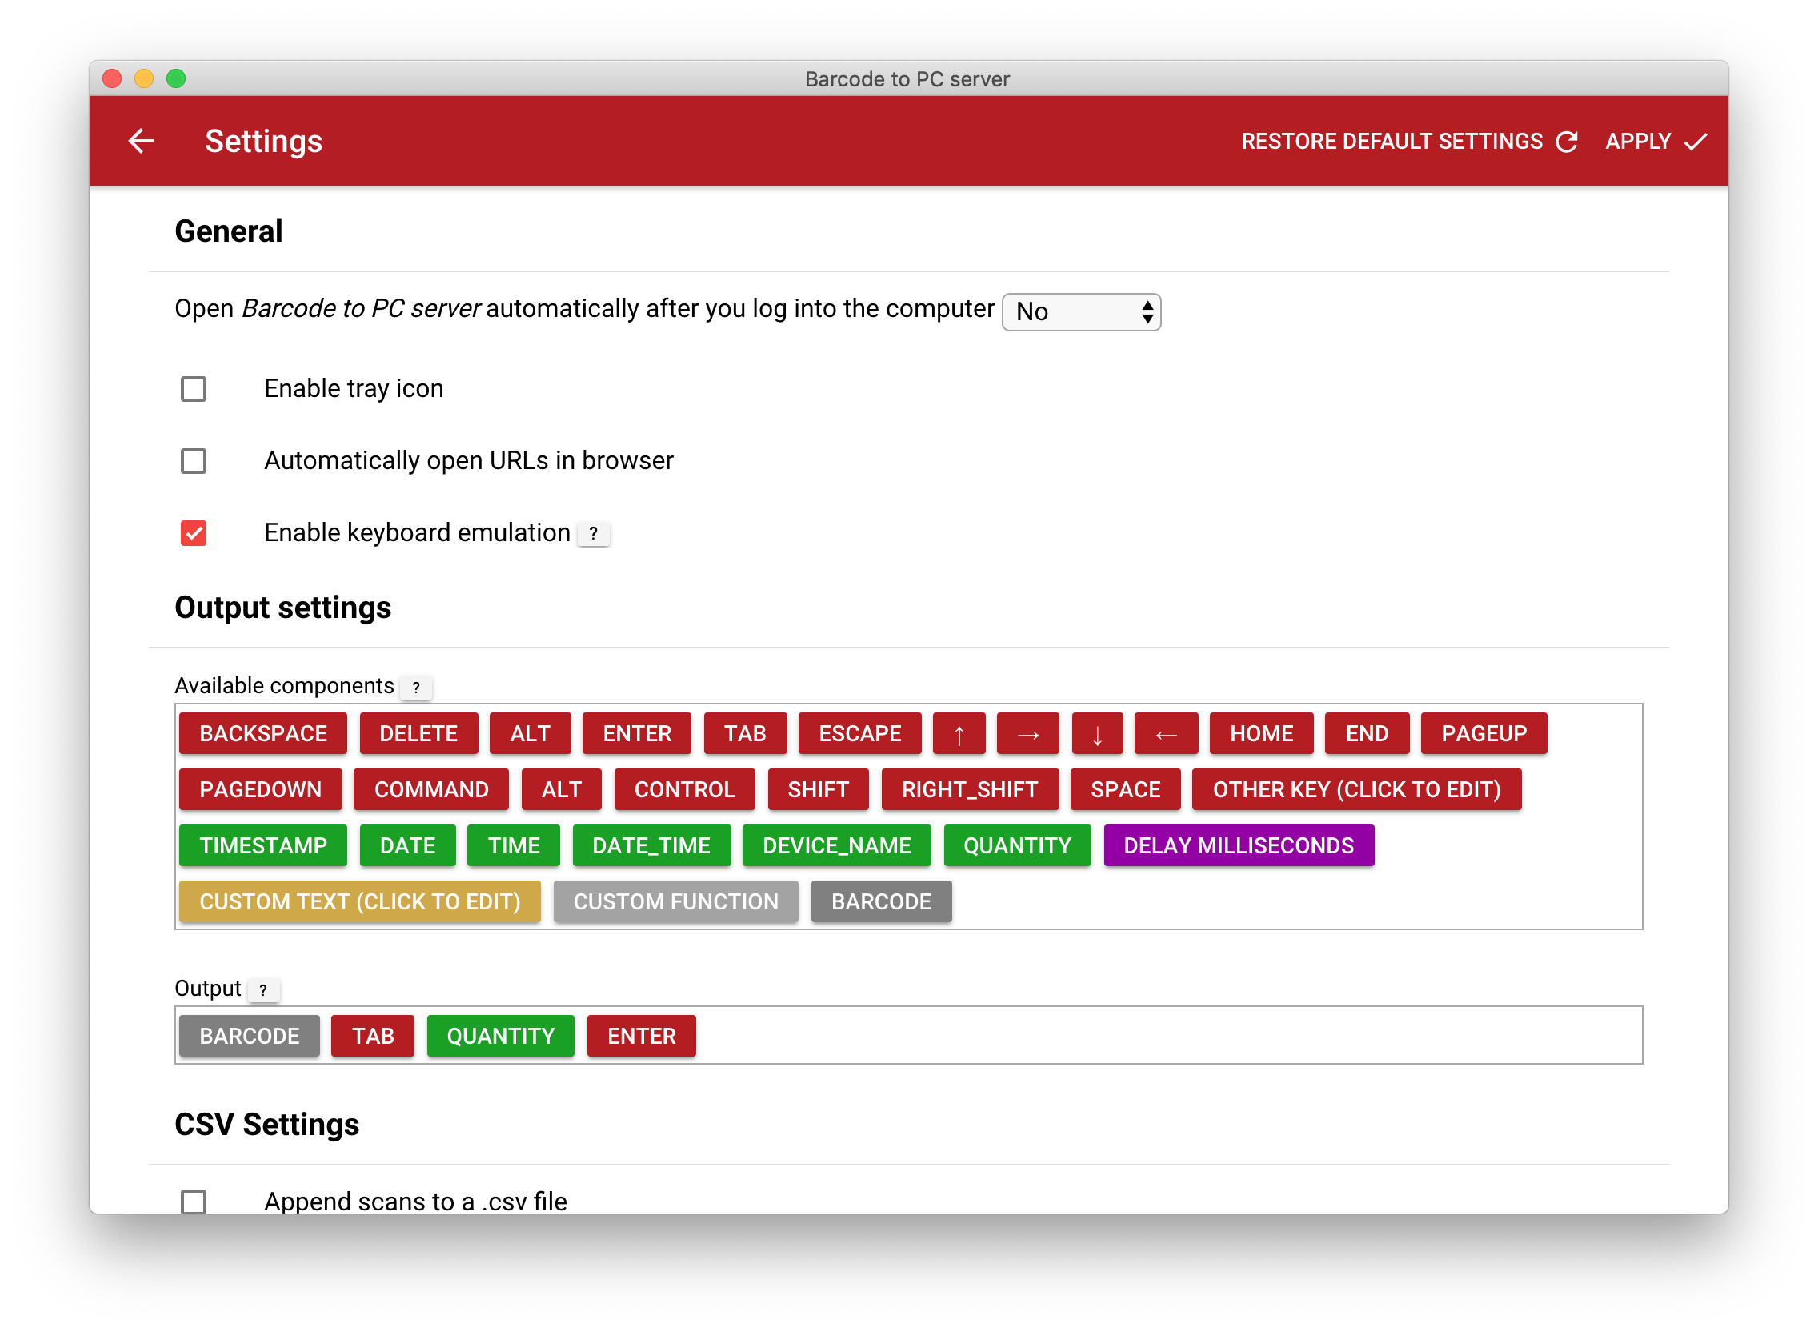
Task: Select the CONTROL component
Action: (684, 789)
